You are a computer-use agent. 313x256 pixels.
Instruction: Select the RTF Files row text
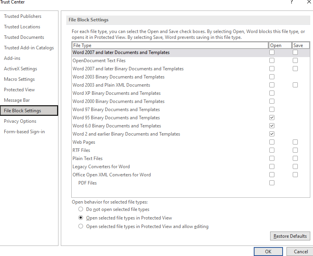pos(81,150)
